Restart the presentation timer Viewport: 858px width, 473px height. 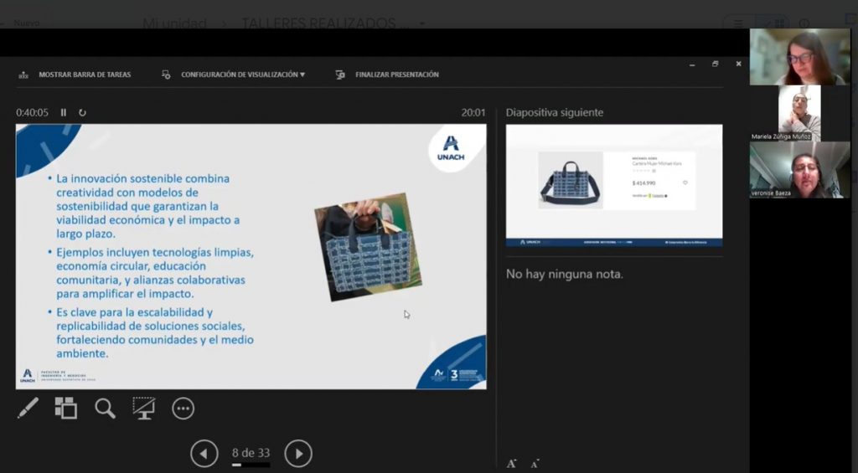coord(82,112)
